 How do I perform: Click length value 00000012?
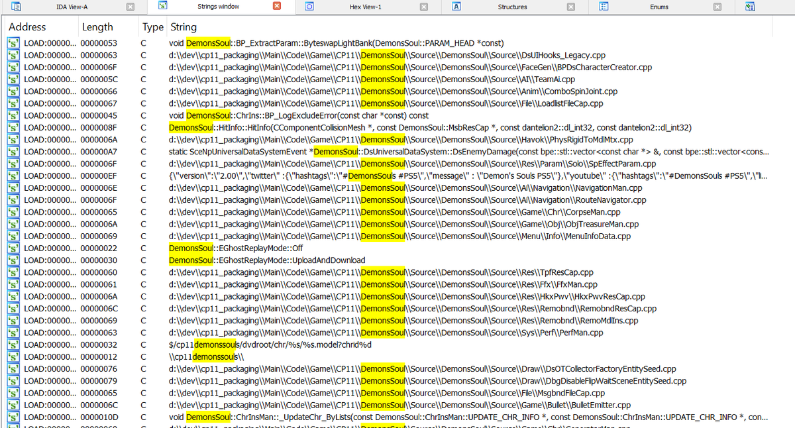tap(99, 356)
